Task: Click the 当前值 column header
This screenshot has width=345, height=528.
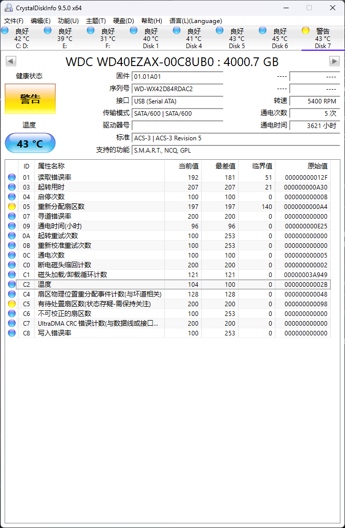Action: (183, 166)
